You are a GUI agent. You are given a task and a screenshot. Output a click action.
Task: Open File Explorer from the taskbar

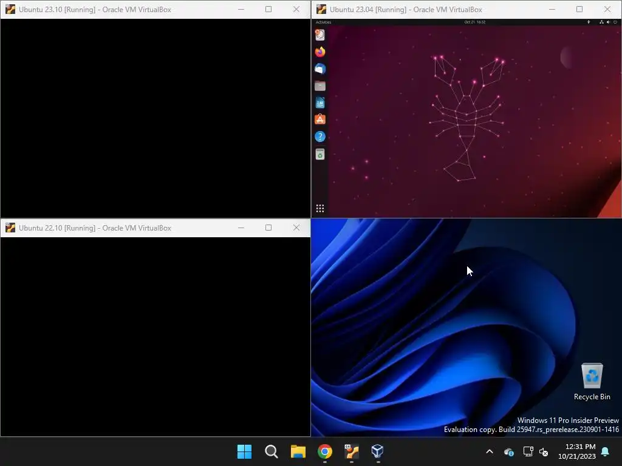(x=298, y=451)
